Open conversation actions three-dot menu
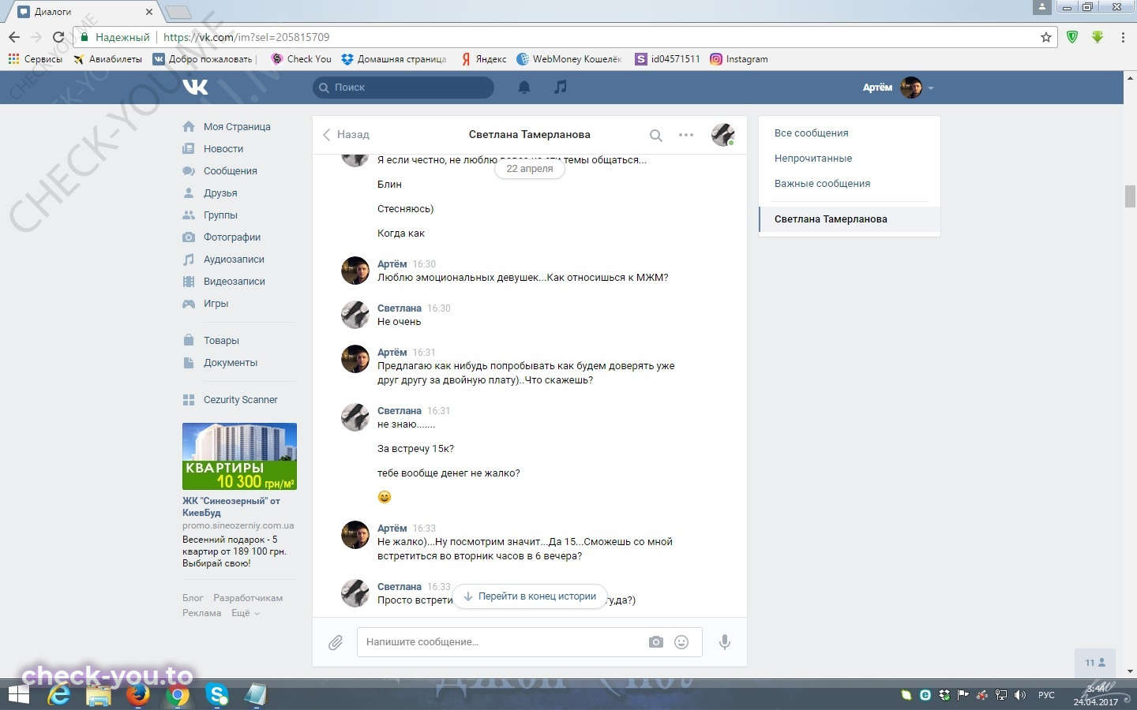Screen dimensions: 1137x710 pyautogui.click(x=686, y=135)
